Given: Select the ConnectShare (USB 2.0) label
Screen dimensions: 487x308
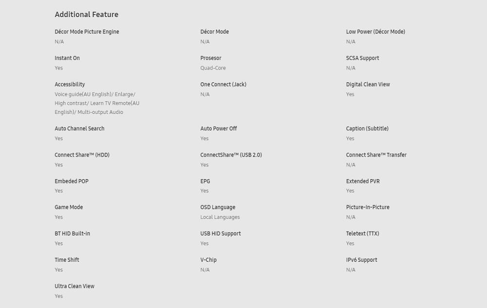Looking at the screenshot, I should 231,155.
